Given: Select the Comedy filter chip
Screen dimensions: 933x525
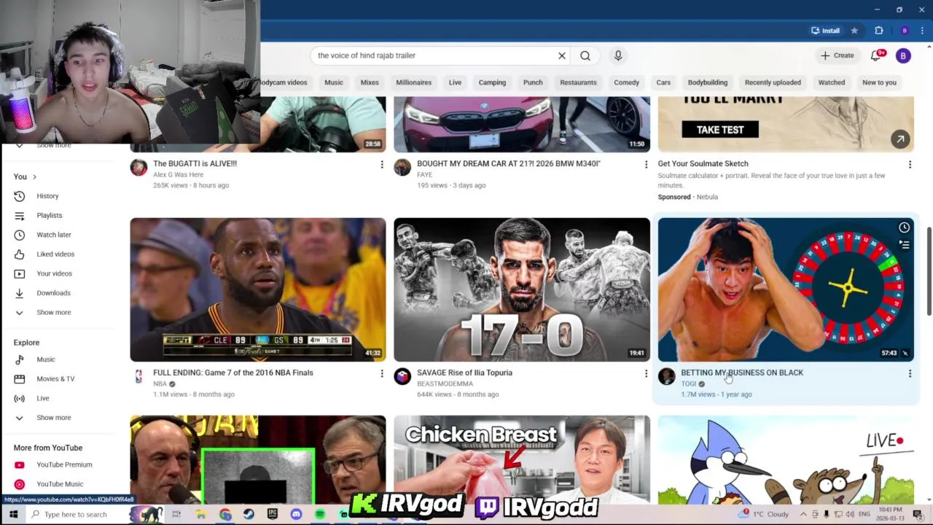Looking at the screenshot, I should (x=626, y=82).
